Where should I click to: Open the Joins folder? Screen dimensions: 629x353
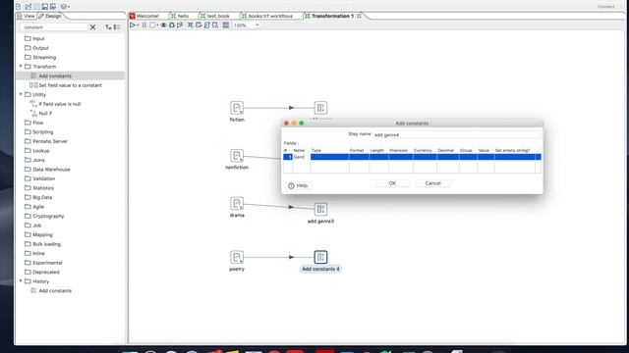click(34, 160)
